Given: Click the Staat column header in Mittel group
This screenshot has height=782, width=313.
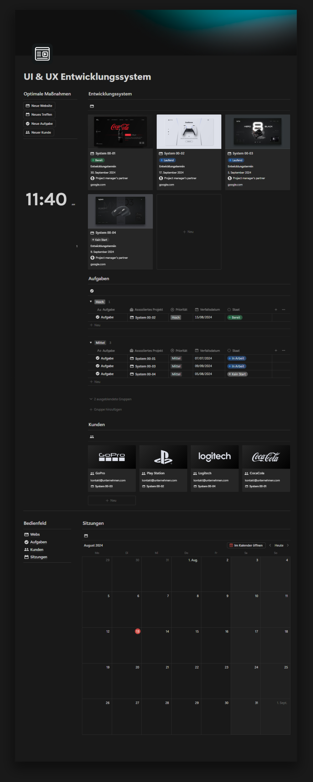Looking at the screenshot, I should click(x=233, y=351).
